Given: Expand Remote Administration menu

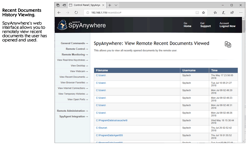Looking at the screenshot, I should point(72,111).
